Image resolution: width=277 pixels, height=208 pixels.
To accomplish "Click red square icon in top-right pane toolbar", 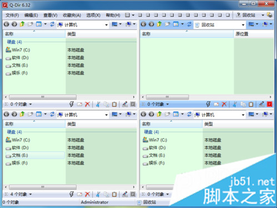I will point(270,104).
